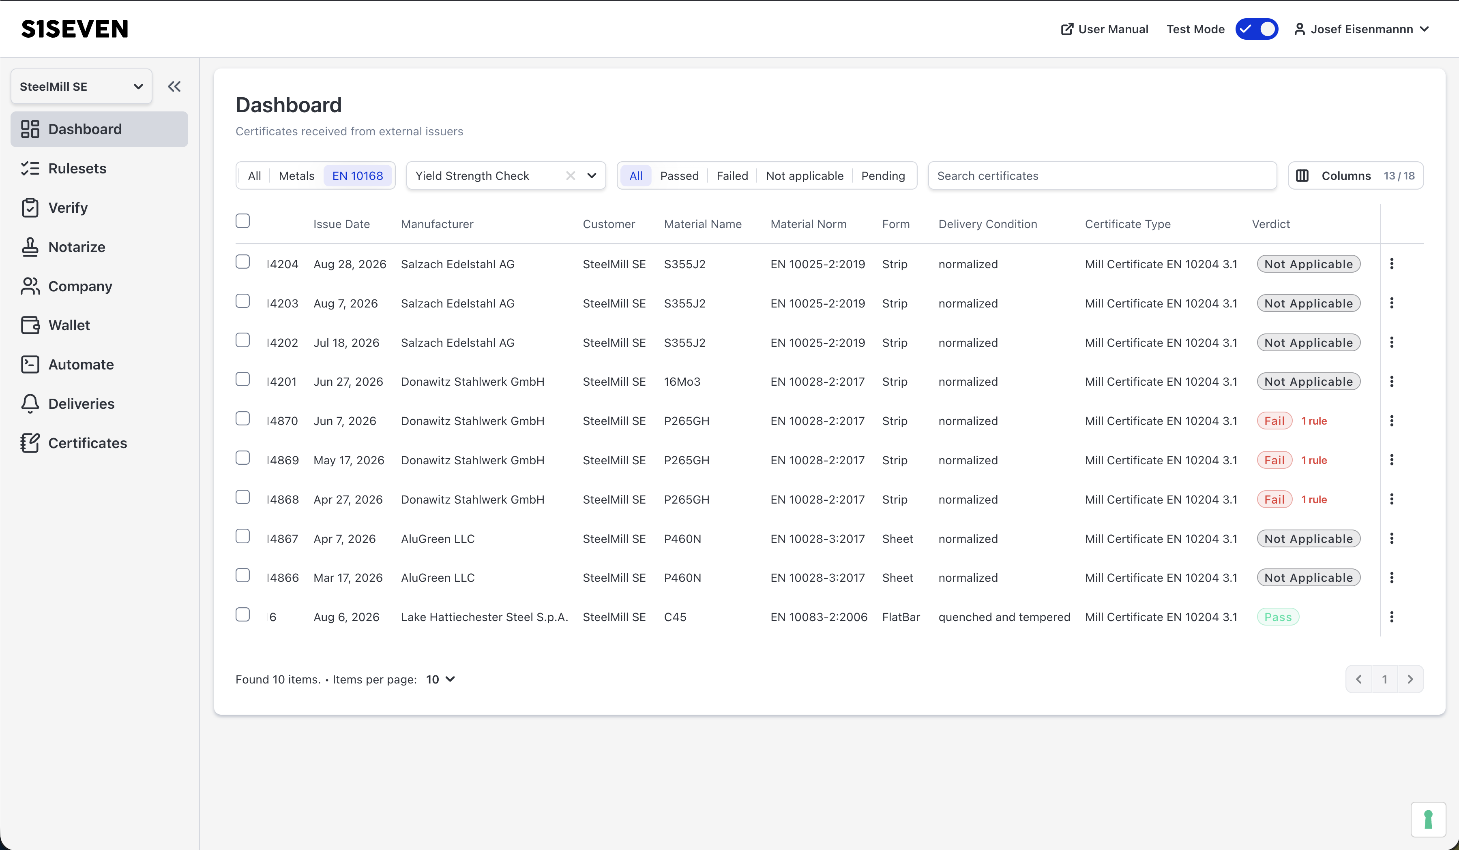Click into the Search certificates field

(x=1102, y=176)
